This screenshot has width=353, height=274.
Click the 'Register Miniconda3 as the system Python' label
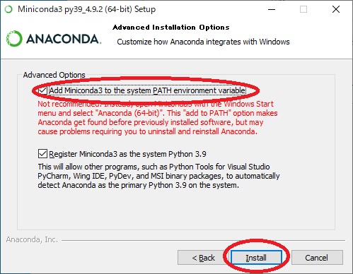point(127,154)
